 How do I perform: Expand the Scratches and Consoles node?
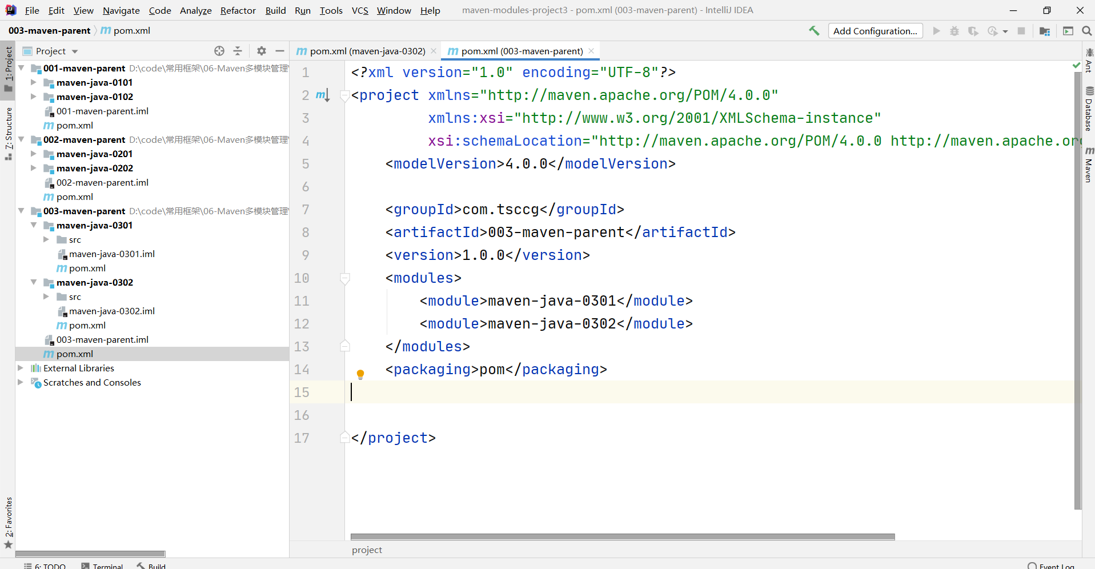[x=21, y=382]
